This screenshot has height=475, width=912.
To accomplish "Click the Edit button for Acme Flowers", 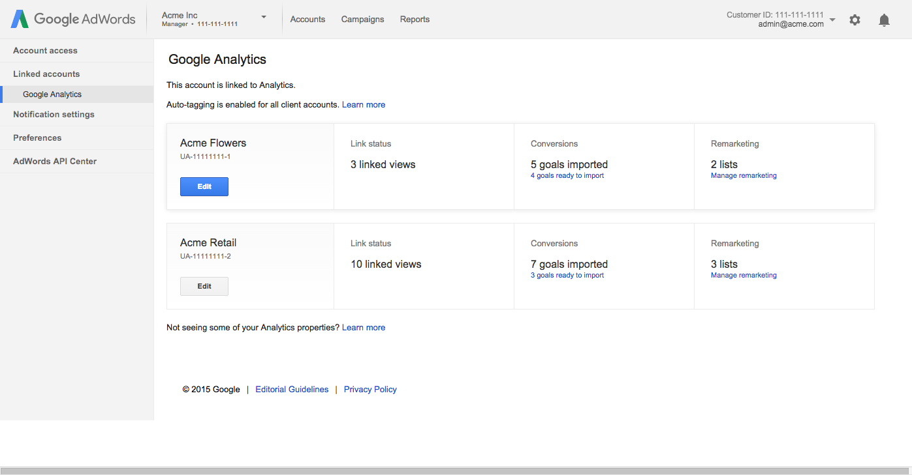I will (204, 186).
